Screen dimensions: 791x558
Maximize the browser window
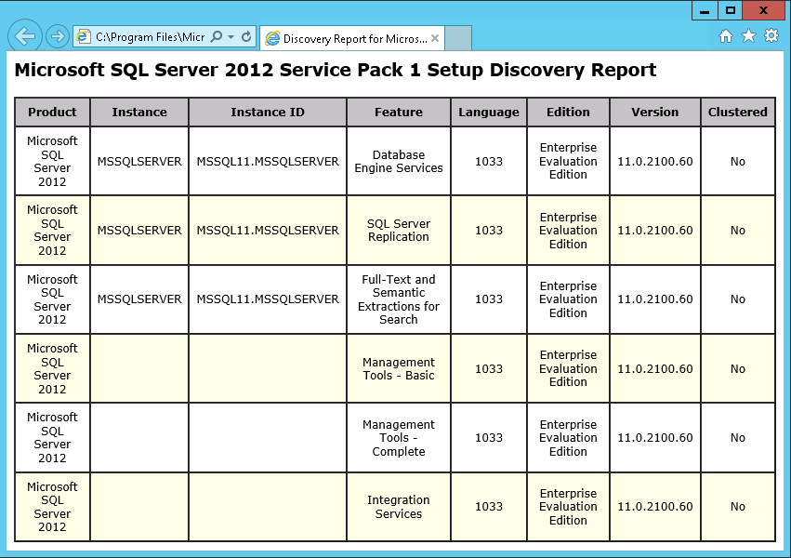tap(730, 11)
